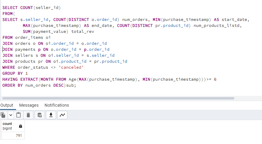Switch to the Notifications tab
Image resolution: width=262 pixels, height=144 pixels.
tap(57, 105)
